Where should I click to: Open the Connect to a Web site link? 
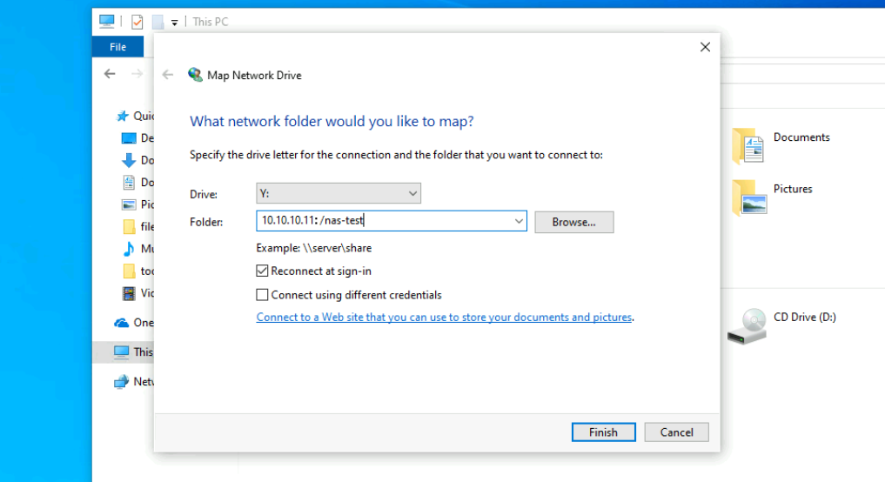[x=444, y=318]
